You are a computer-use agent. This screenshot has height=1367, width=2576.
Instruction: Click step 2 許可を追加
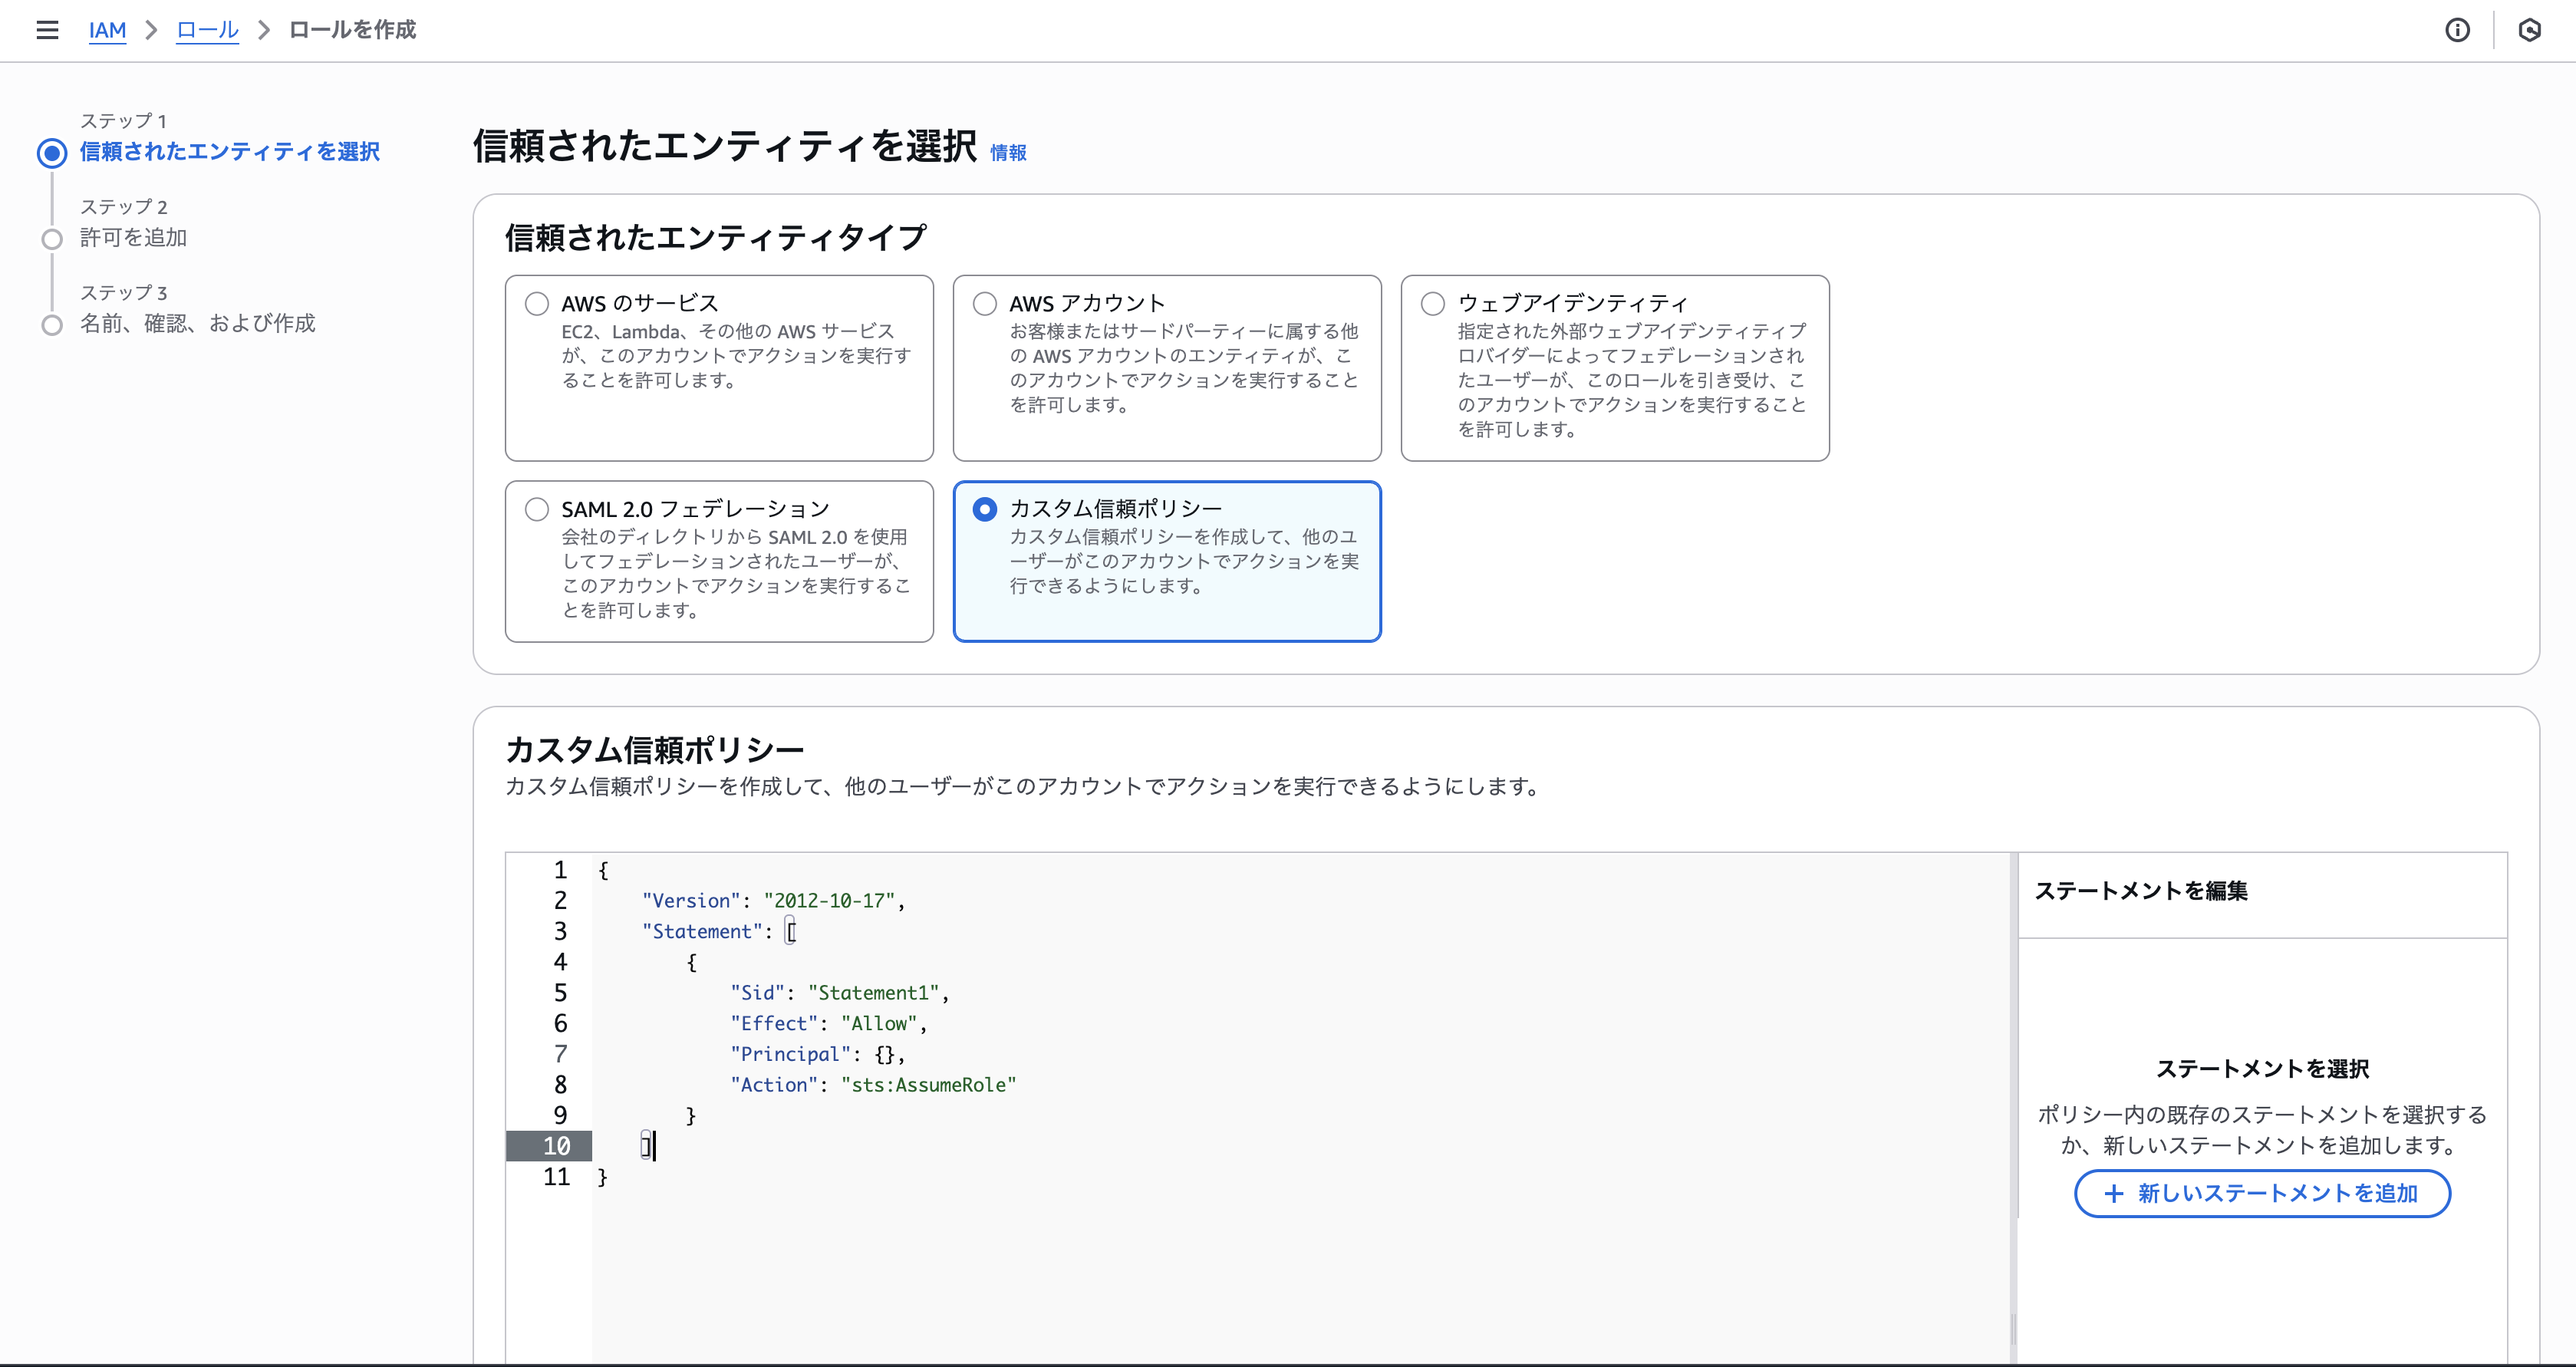tap(133, 237)
